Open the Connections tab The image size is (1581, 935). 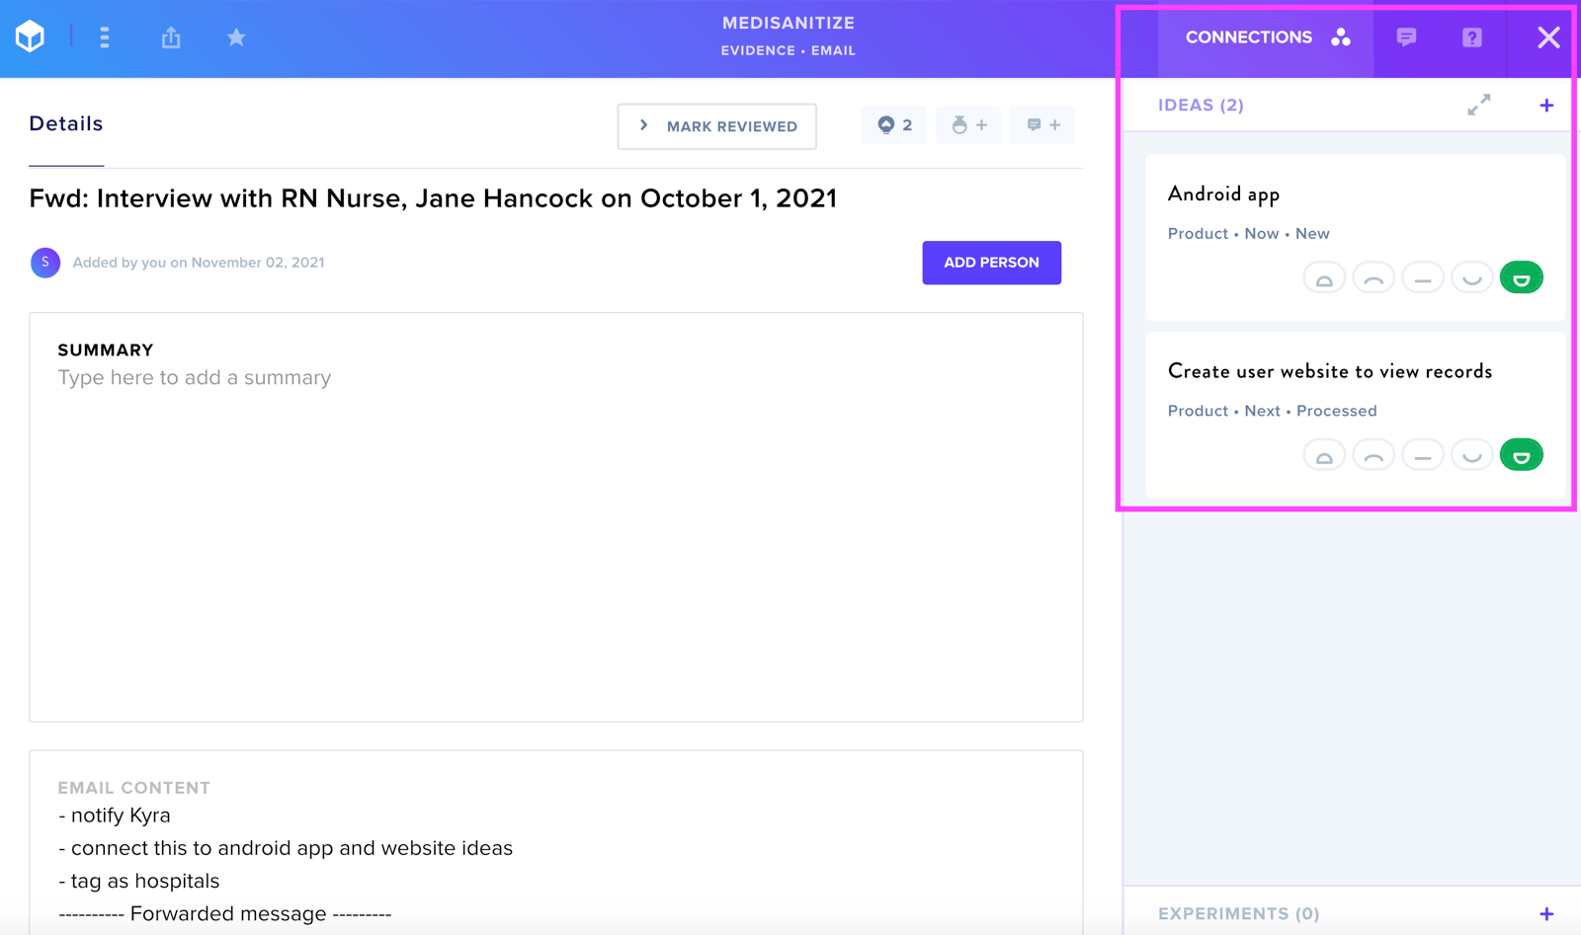click(x=1267, y=38)
